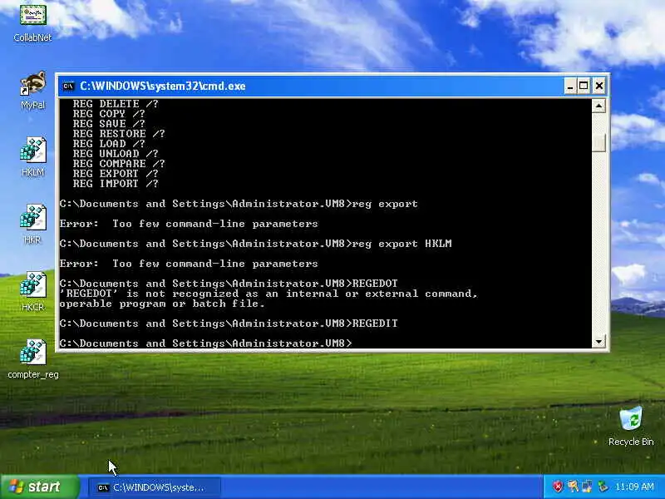Click the second tray icon with tools
The image size is (665, 499).
coord(573,487)
